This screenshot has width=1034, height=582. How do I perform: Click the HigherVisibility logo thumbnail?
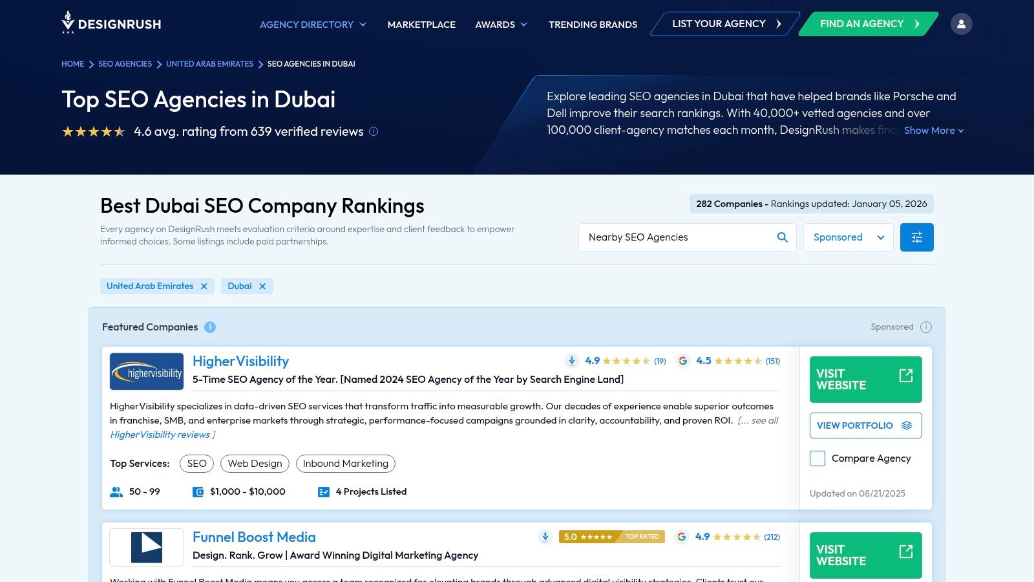(x=147, y=371)
